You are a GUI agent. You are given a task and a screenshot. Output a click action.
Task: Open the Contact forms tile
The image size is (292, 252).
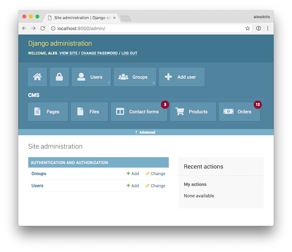click(x=139, y=112)
